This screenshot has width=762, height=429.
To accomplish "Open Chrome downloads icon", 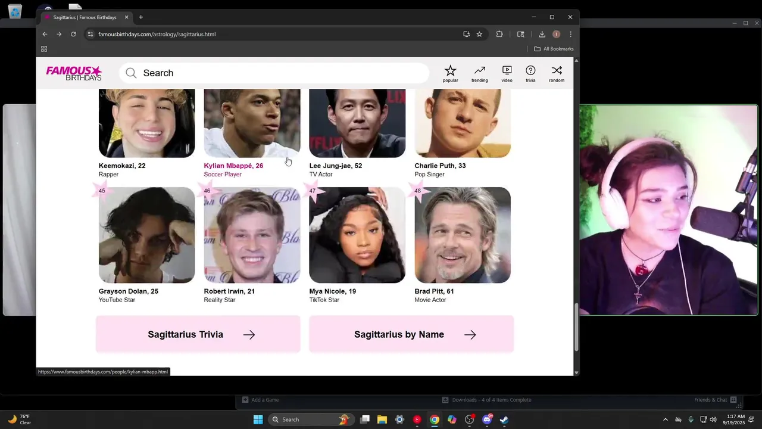I will tap(542, 34).
